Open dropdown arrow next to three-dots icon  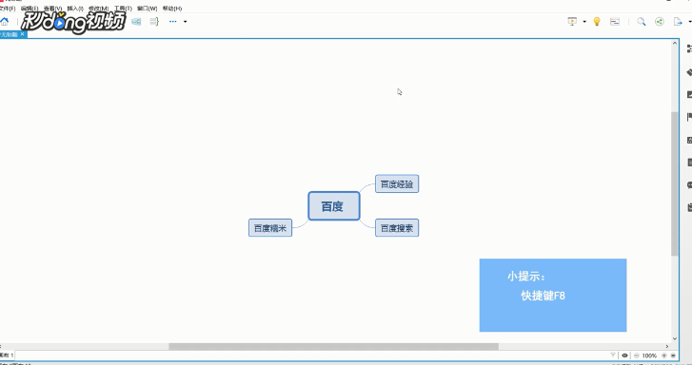(185, 22)
